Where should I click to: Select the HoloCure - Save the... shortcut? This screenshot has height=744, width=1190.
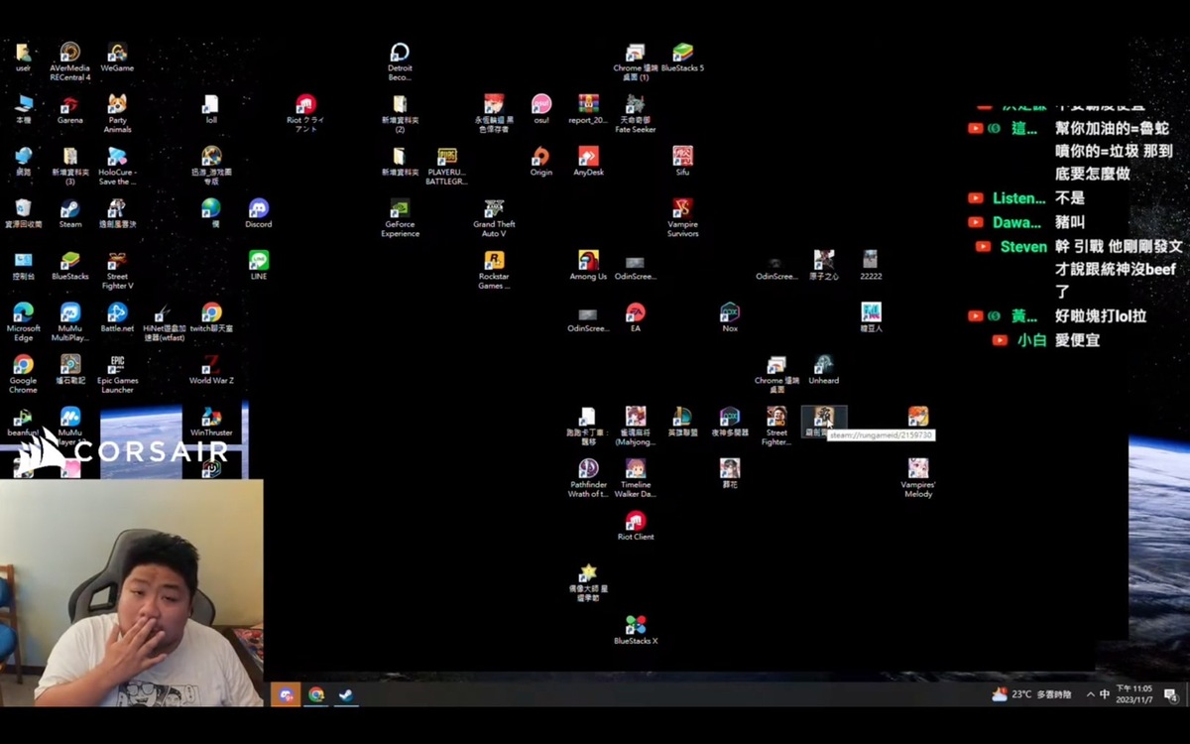pyautogui.click(x=117, y=166)
